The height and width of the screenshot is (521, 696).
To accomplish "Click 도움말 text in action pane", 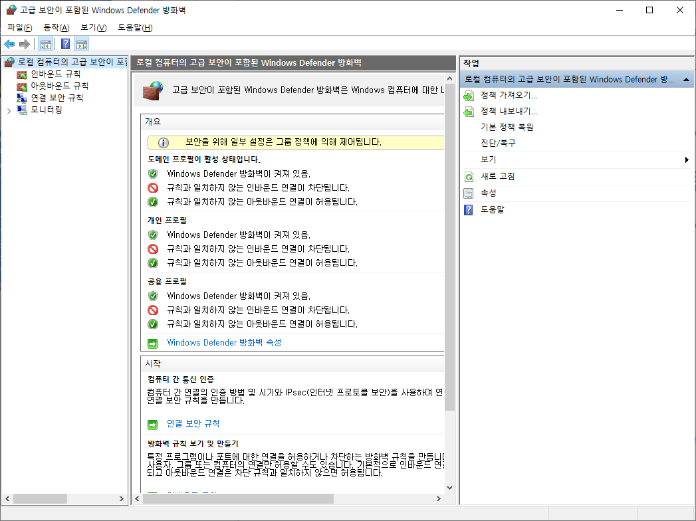I will point(493,210).
